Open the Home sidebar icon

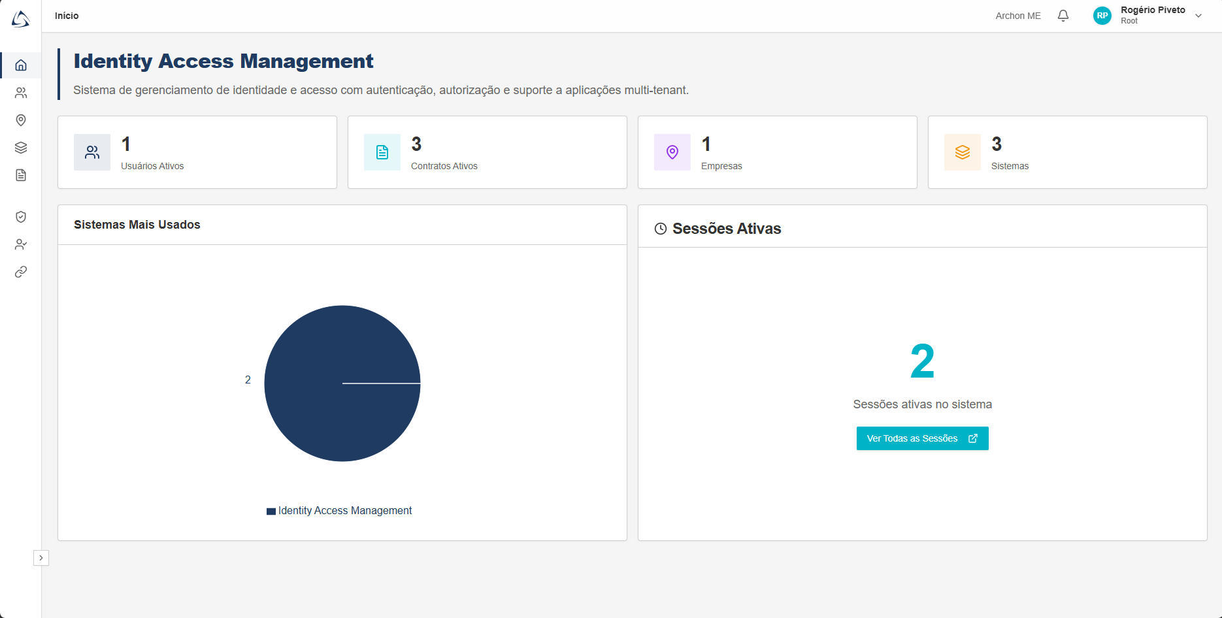[21, 65]
